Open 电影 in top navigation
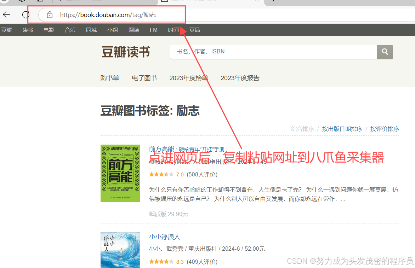The height and width of the screenshot is (268, 415). click(49, 30)
